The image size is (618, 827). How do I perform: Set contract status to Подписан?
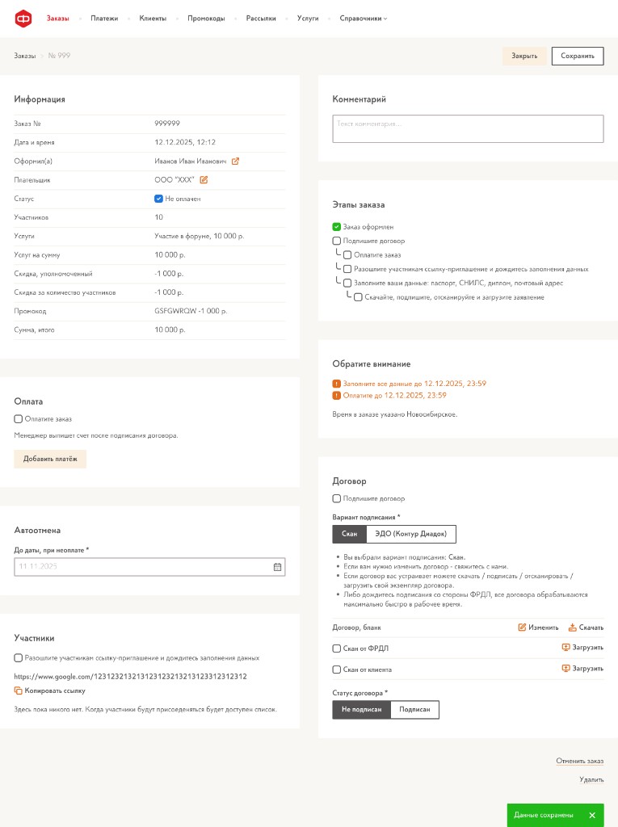[x=414, y=709]
